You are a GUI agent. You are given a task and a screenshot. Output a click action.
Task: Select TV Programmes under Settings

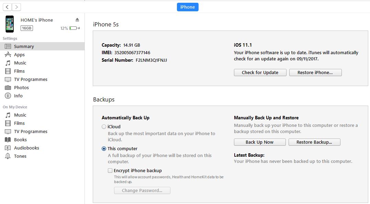click(x=31, y=79)
